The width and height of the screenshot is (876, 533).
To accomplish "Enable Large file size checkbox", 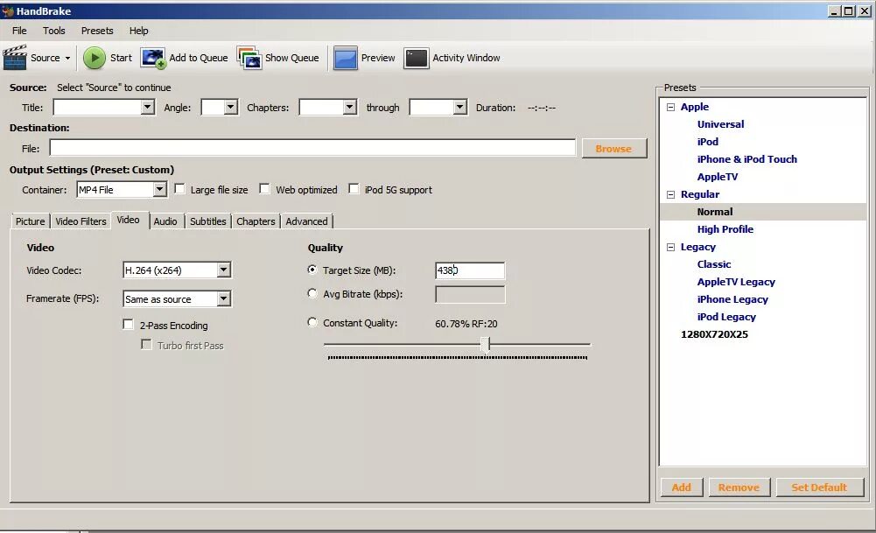I will pos(179,189).
